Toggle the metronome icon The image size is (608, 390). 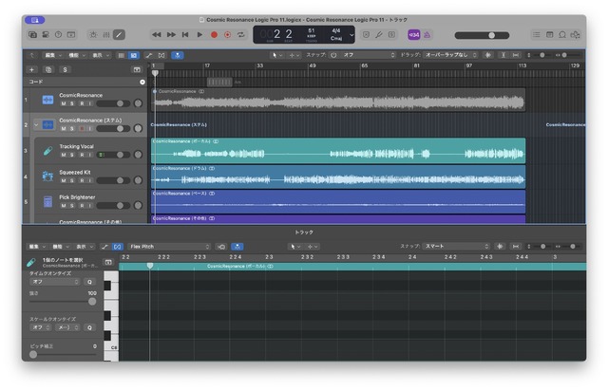[427, 35]
